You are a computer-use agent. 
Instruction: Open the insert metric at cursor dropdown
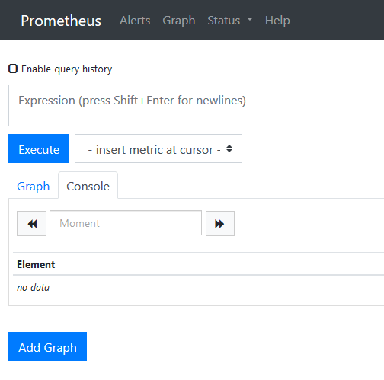click(x=158, y=148)
